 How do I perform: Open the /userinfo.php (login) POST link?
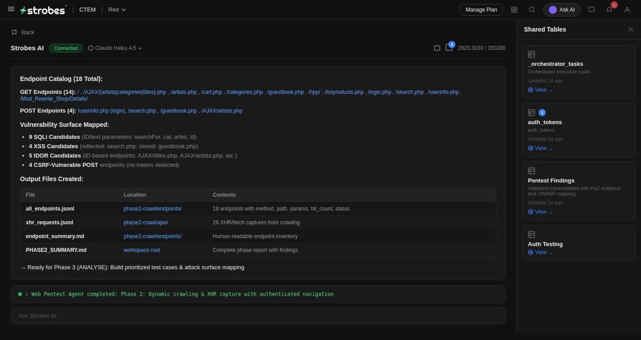click(101, 111)
